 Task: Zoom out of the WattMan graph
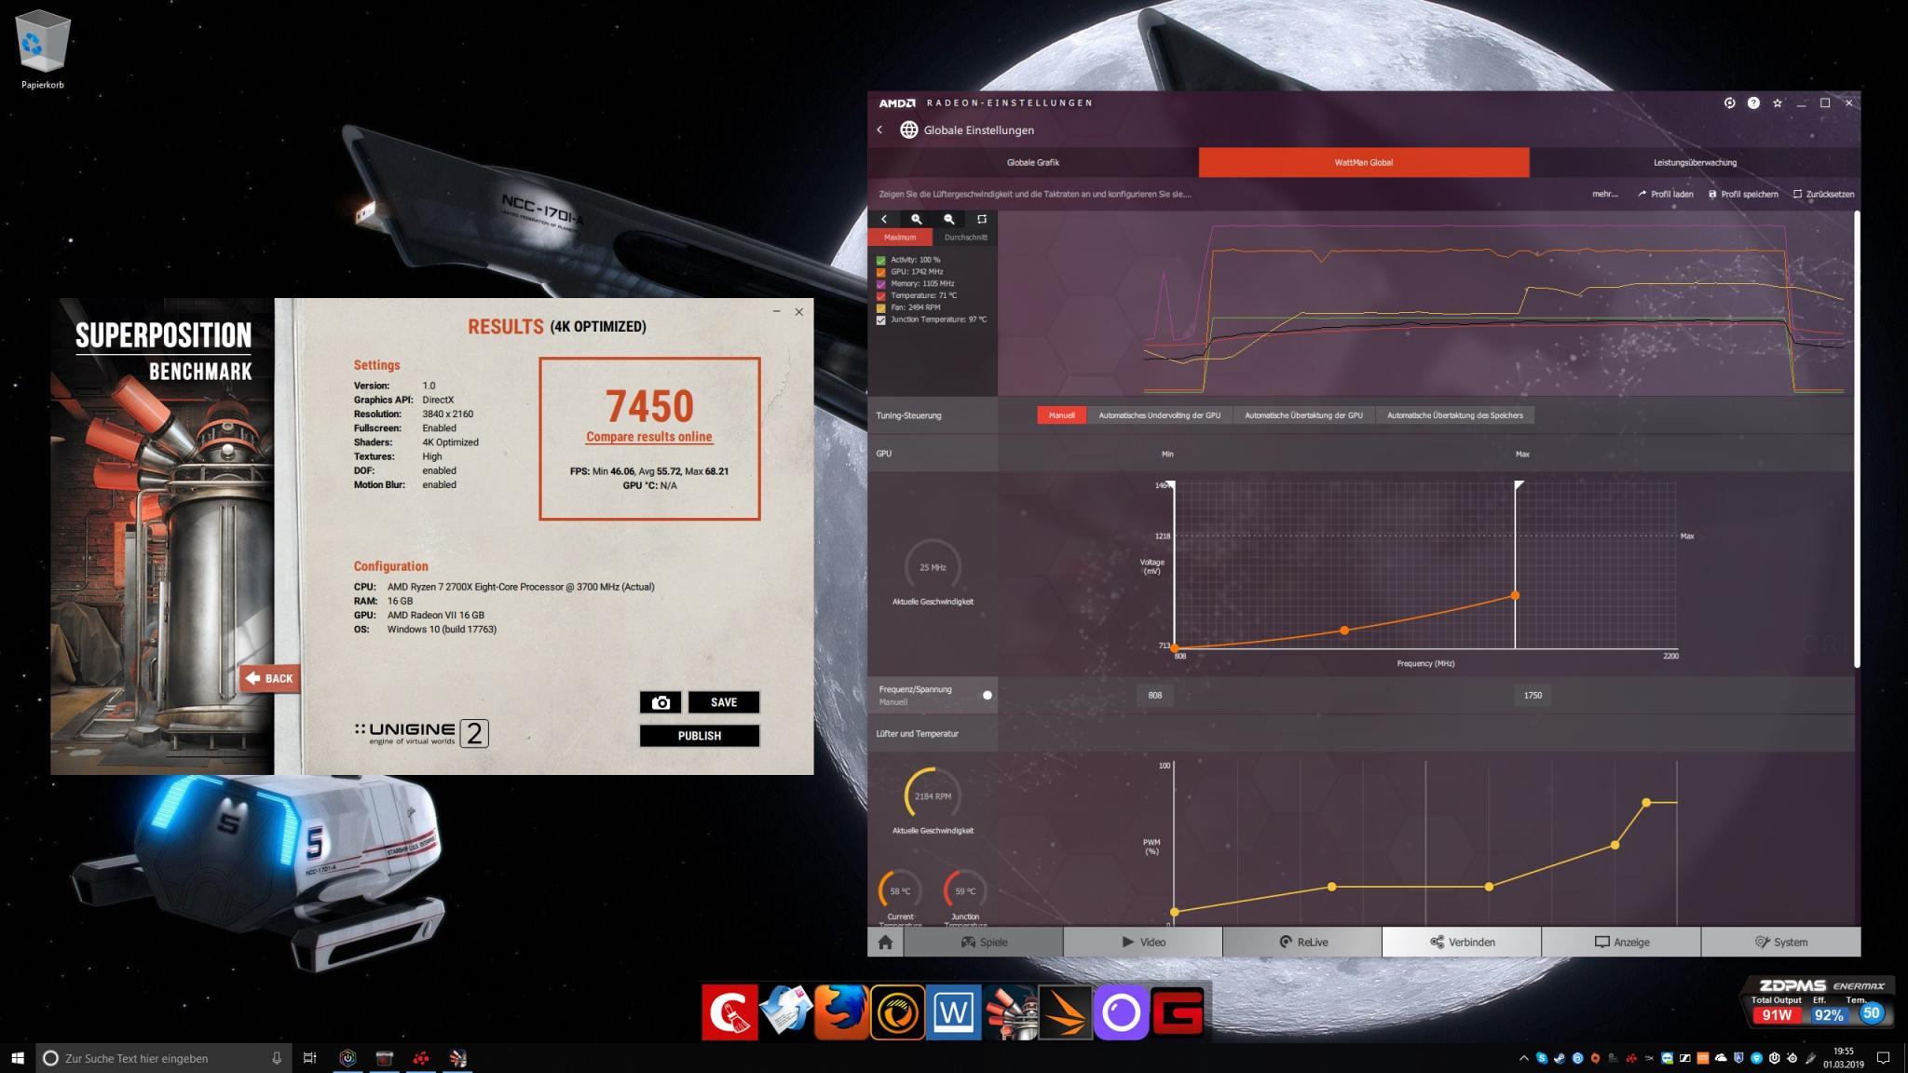point(948,219)
